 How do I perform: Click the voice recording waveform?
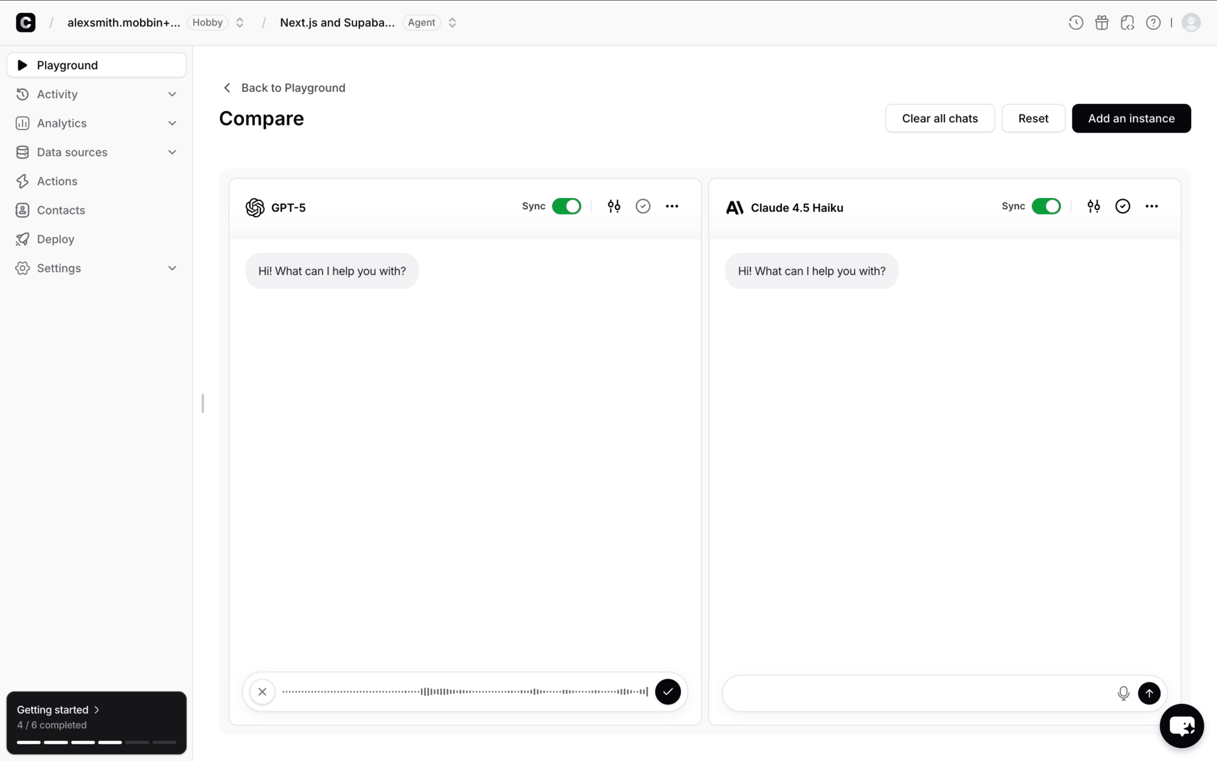[465, 692]
